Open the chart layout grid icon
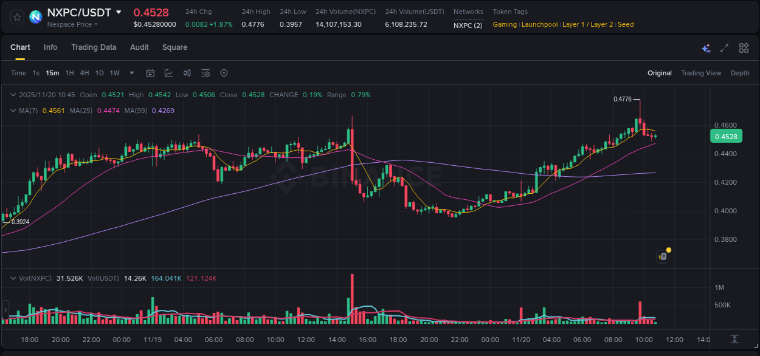This screenshot has height=356, width=760. [x=744, y=47]
